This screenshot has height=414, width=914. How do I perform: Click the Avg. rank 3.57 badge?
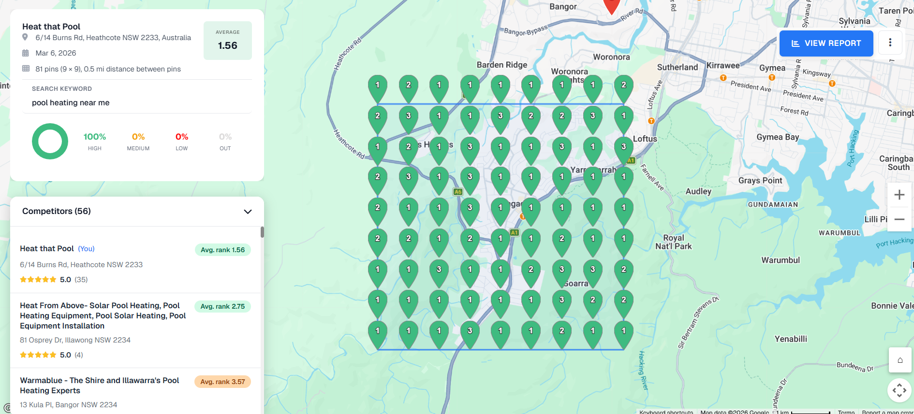pyautogui.click(x=222, y=382)
